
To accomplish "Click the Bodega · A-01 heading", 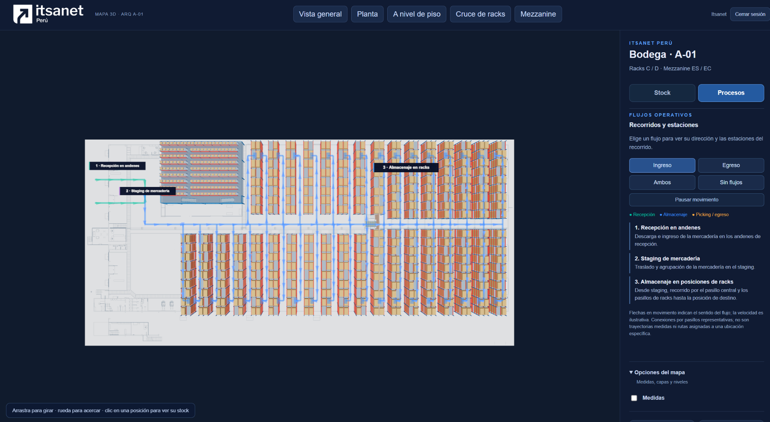I will (662, 55).
